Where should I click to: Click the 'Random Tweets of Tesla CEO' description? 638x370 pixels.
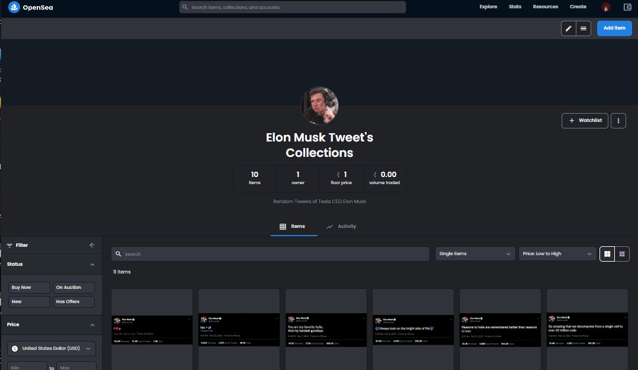[x=319, y=202]
